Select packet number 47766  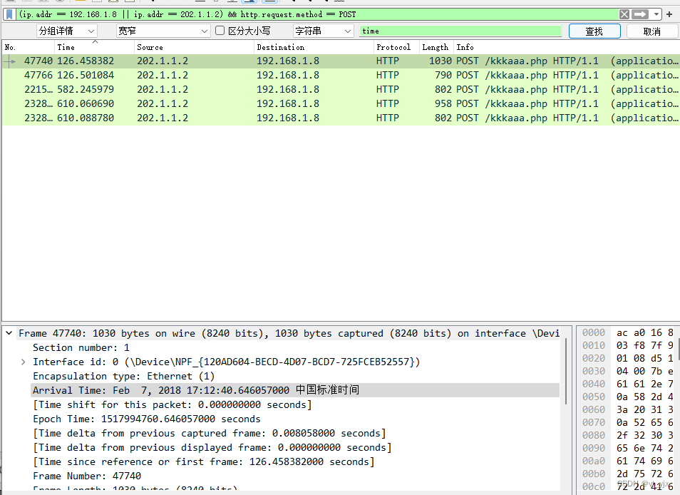[x=341, y=75]
